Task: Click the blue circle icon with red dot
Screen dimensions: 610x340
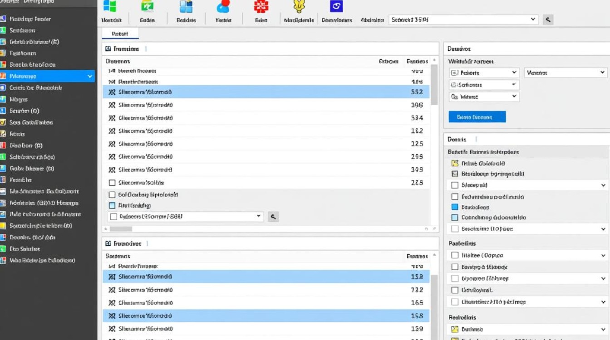Action: point(223,6)
